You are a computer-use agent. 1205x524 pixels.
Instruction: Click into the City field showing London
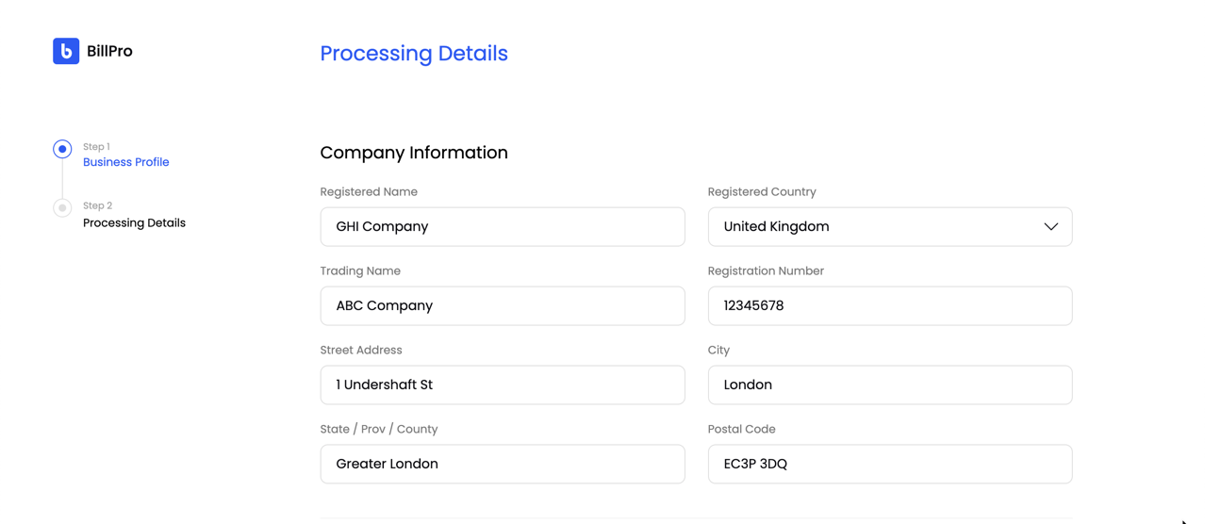click(889, 385)
